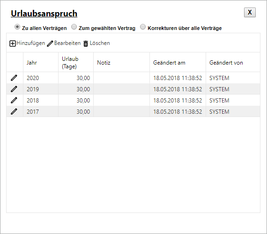Click the Löschen trash can icon
This screenshot has height=234, width=267.
pyautogui.click(x=86, y=44)
